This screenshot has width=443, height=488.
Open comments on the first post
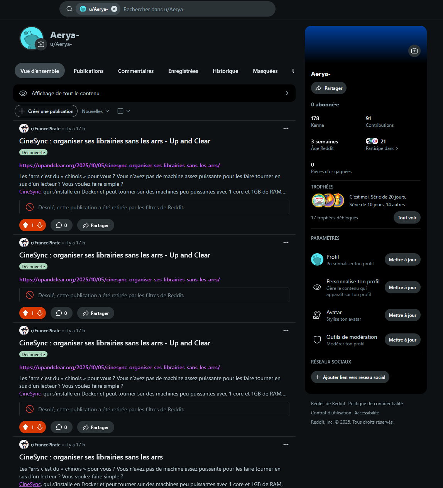(x=62, y=225)
